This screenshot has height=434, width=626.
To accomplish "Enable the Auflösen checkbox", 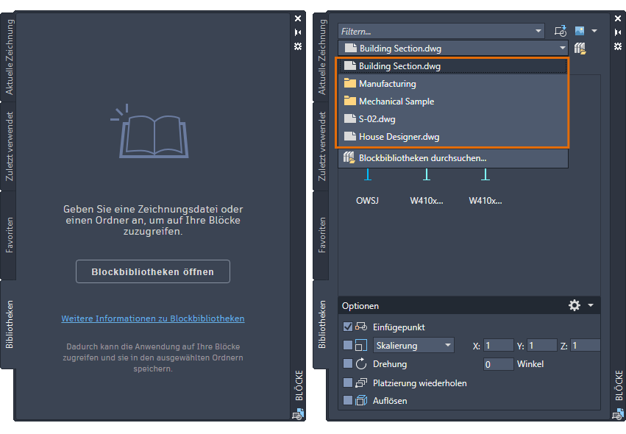I will (348, 400).
